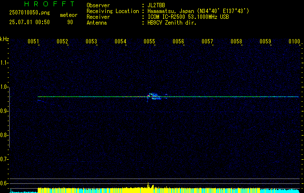Click the Receiver label
The image size is (304, 193).
[98, 17]
